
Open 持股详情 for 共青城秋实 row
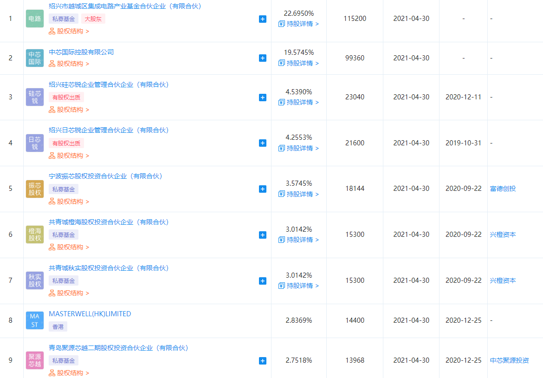[298, 286]
